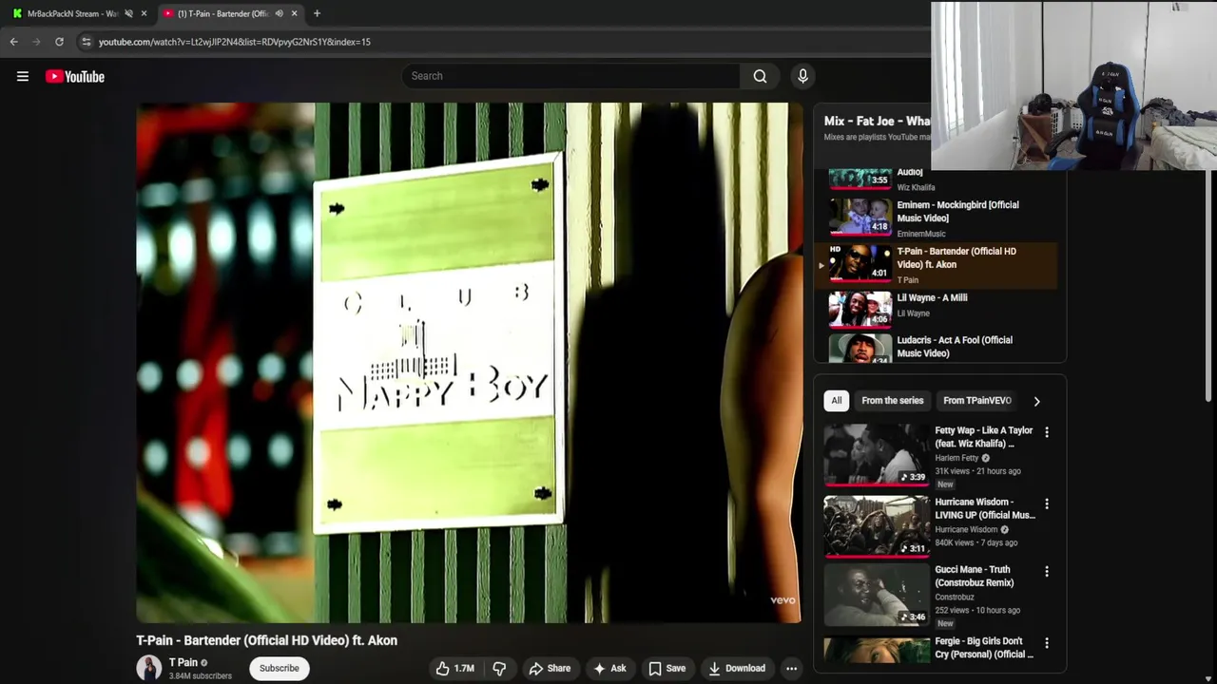Open options menu for Fergie video
1217x684 pixels.
1047,643
